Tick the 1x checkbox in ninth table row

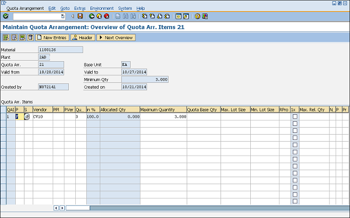tap(295, 173)
